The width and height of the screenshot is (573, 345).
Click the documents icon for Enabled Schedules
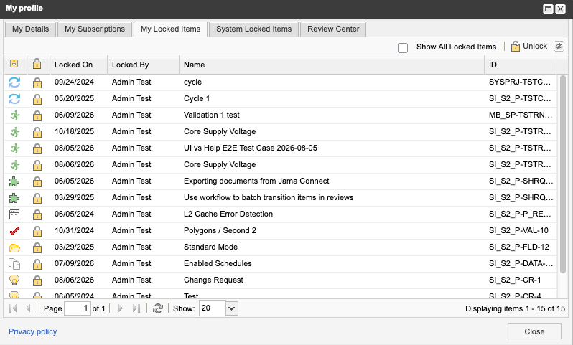coord(14,263)
